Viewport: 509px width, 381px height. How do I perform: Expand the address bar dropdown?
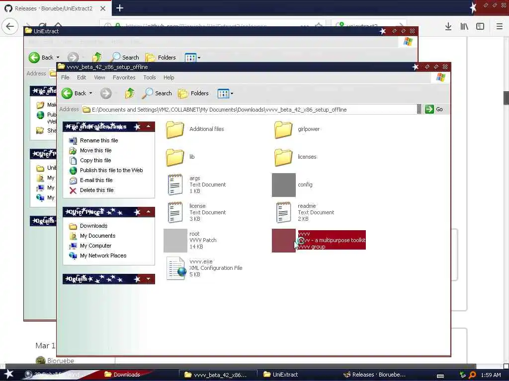click(419, 110)
